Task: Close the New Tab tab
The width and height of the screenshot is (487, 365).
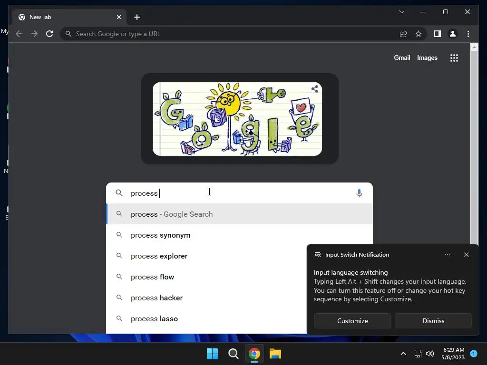Action: (x=118, y=17)
